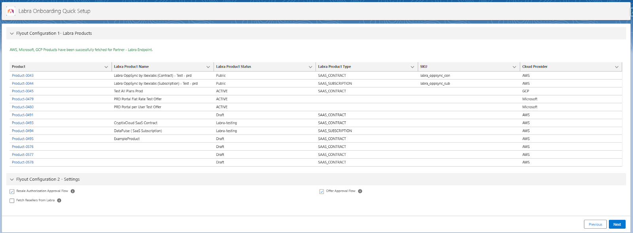Screen dimensions: 633x233
Task: Open Labra Product Status column dropdown
Action: (310, 67)
